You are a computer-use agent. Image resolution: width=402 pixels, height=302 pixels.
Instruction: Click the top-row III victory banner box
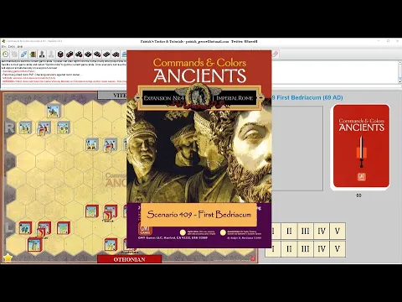pos(305,231)
